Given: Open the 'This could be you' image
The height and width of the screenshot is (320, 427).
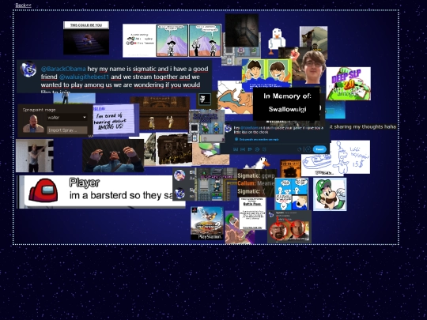Looking at the screenshot, I should pos(86,38).
